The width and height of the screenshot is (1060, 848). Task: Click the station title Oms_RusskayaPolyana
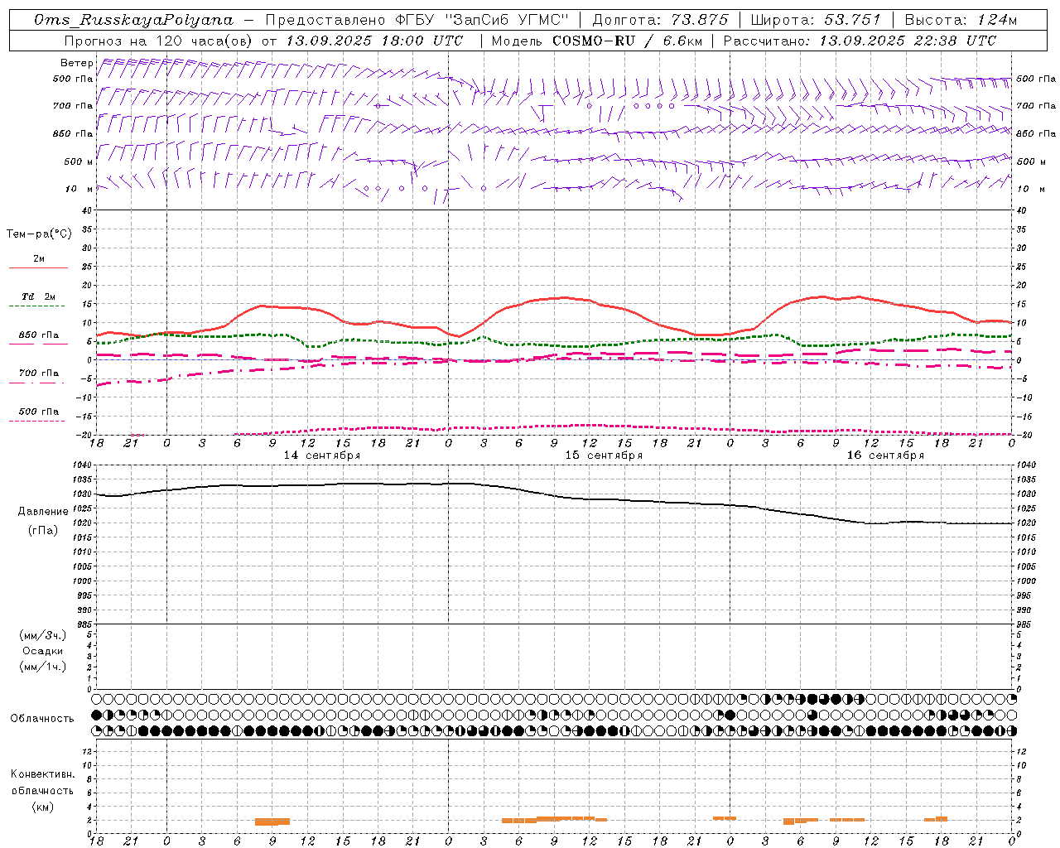[x=134, y=20]
